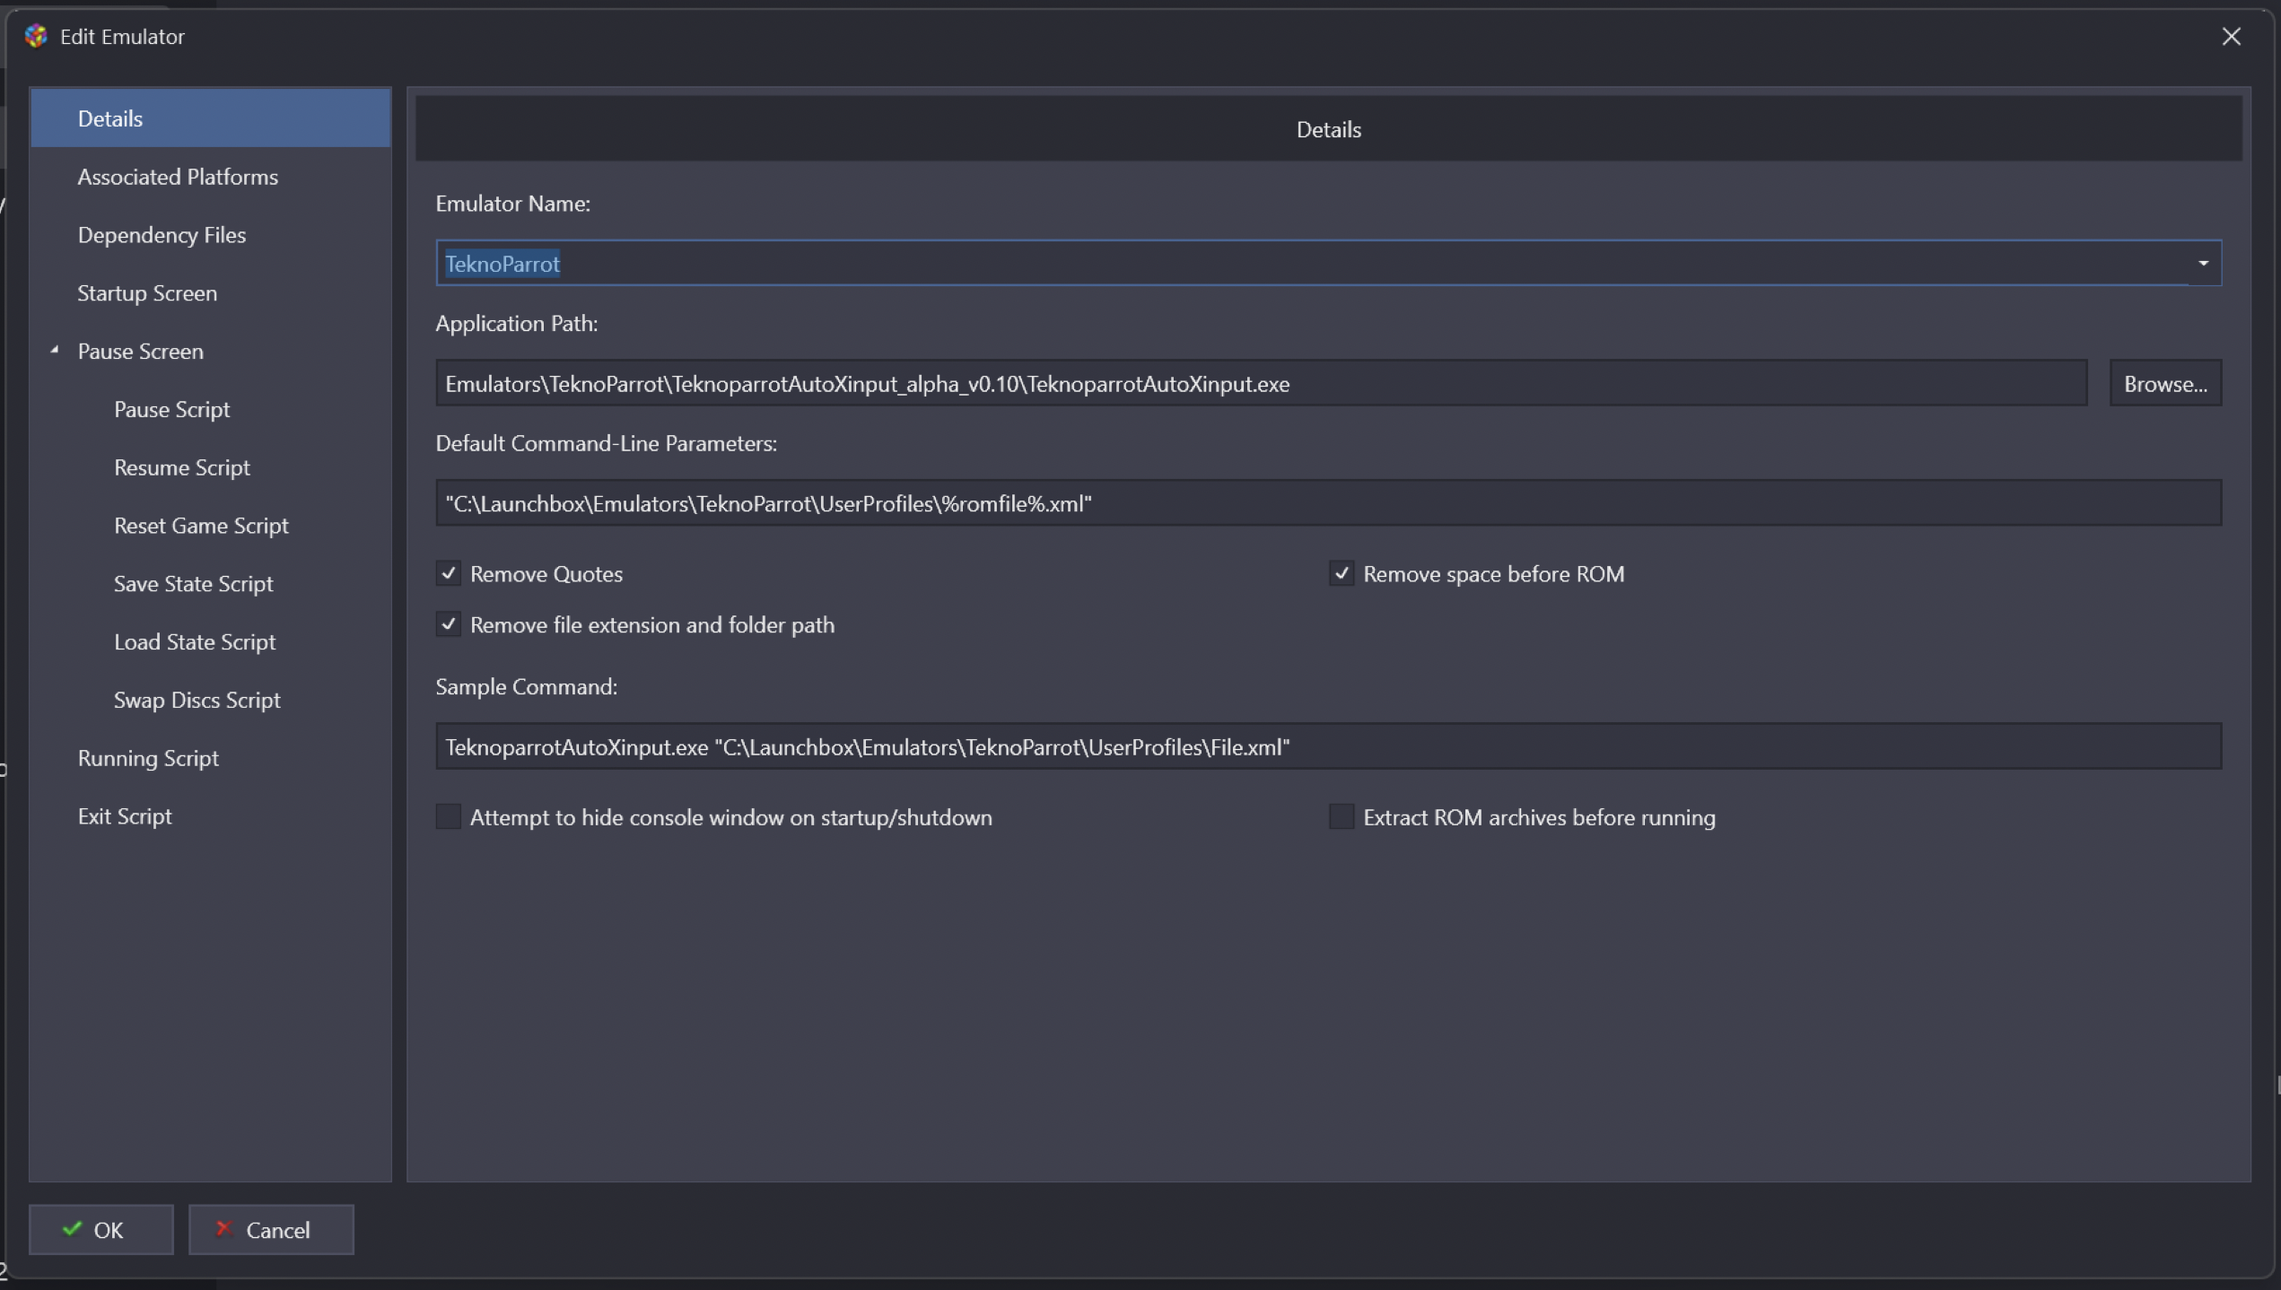Uncheck Remove space before ROM

[1342, 573]
